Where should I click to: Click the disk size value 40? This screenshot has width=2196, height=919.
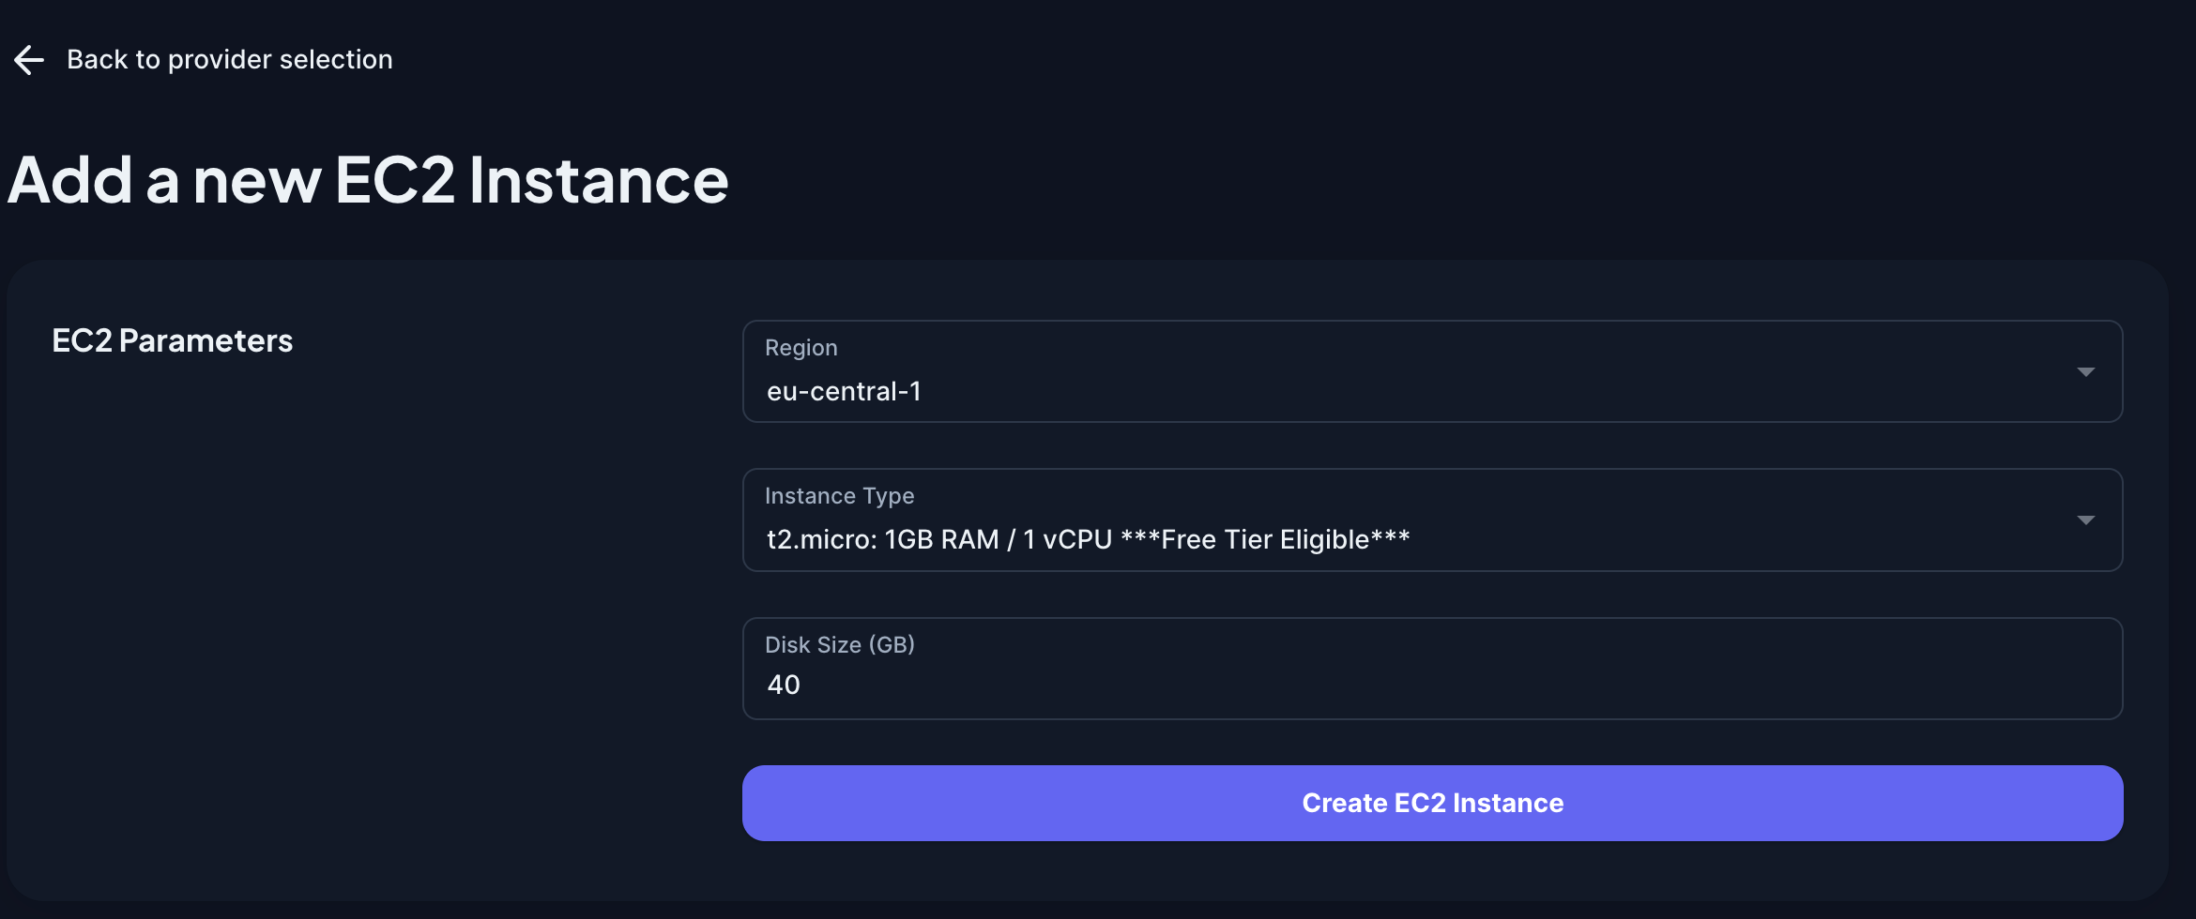coord(784,685)
